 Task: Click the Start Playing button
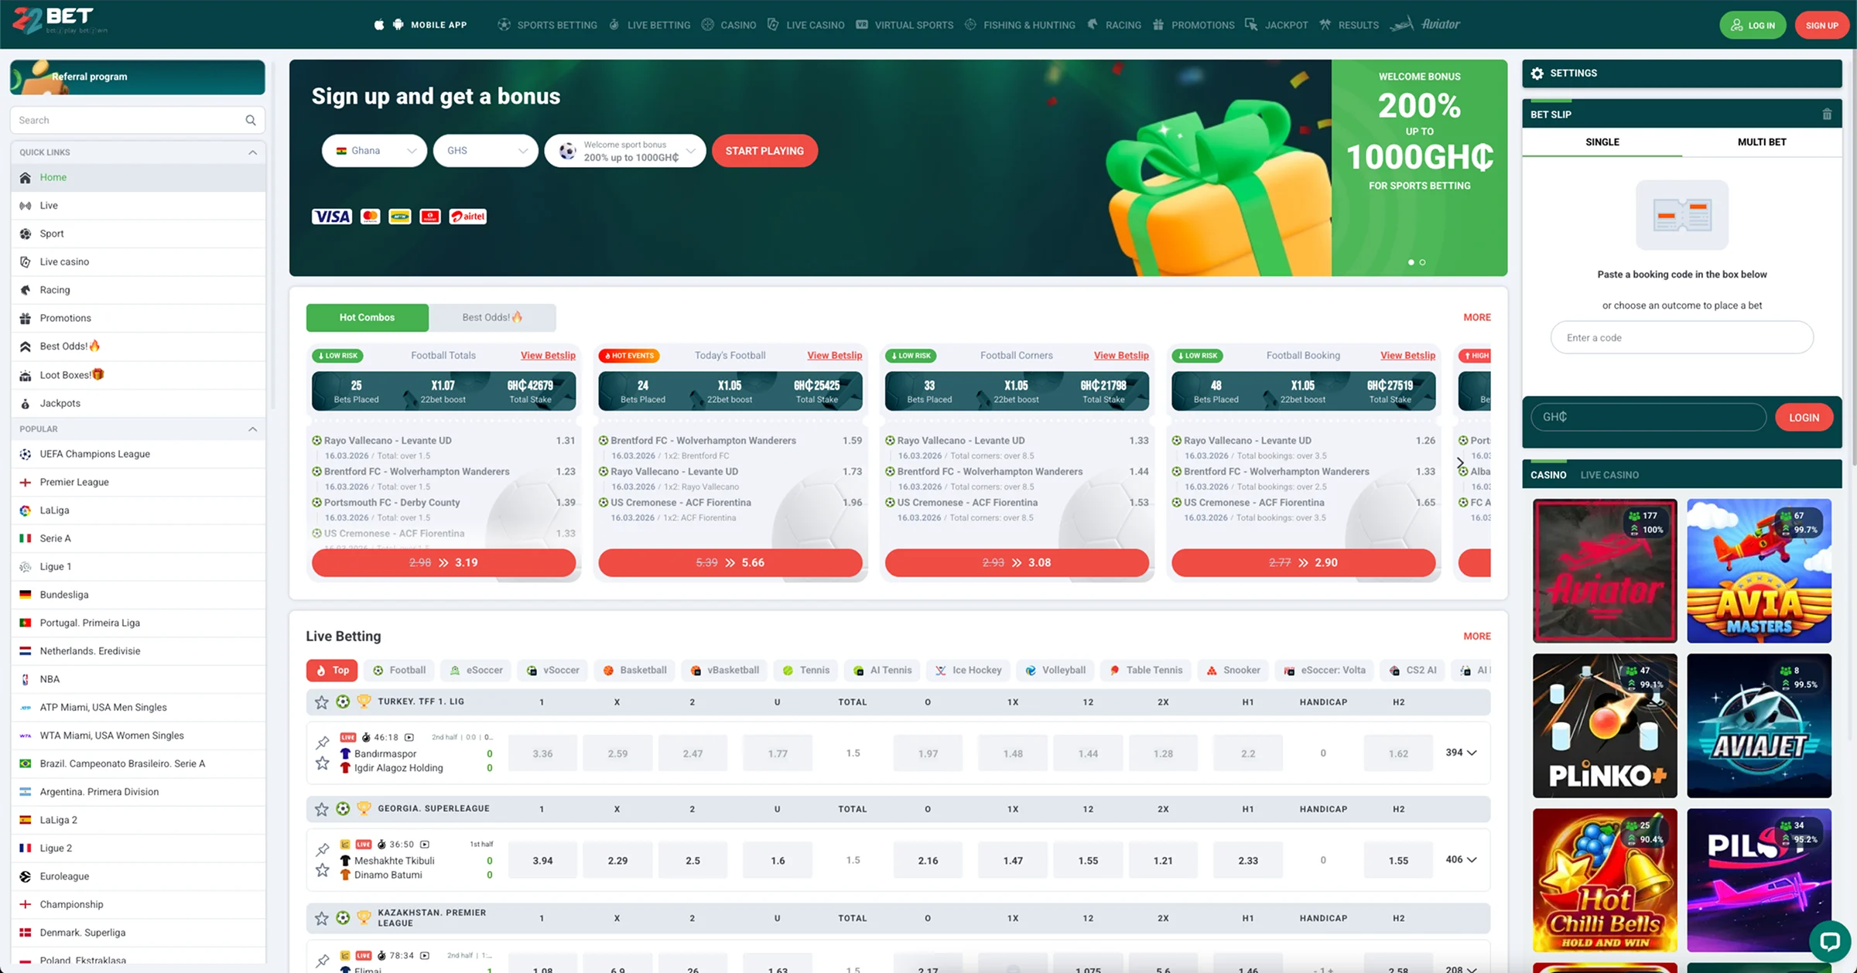(764, 150)
